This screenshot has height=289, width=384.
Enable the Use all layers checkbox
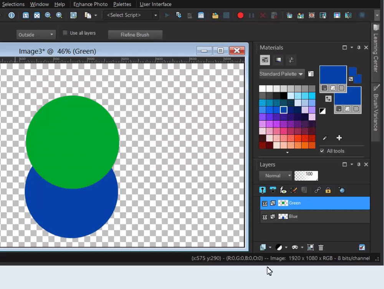[x=65, y=33]
